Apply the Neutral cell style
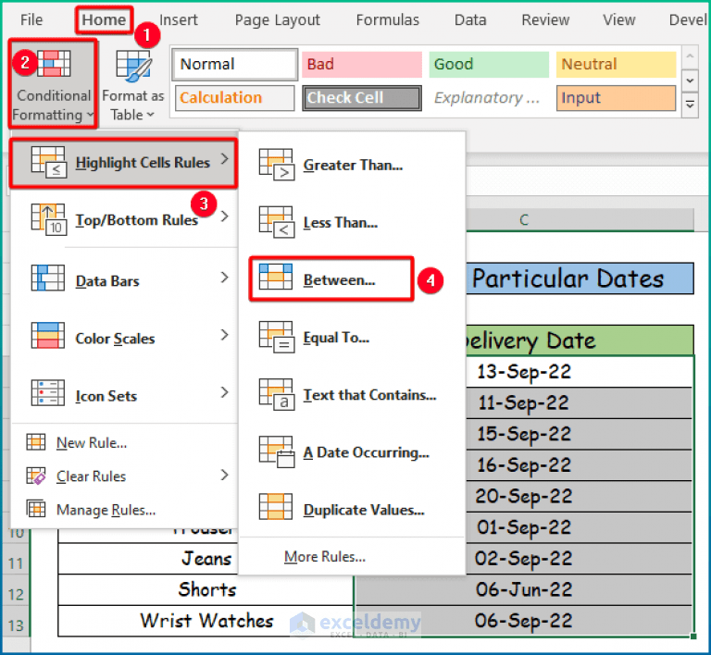711x655 pixels. (x=617, y=65)
